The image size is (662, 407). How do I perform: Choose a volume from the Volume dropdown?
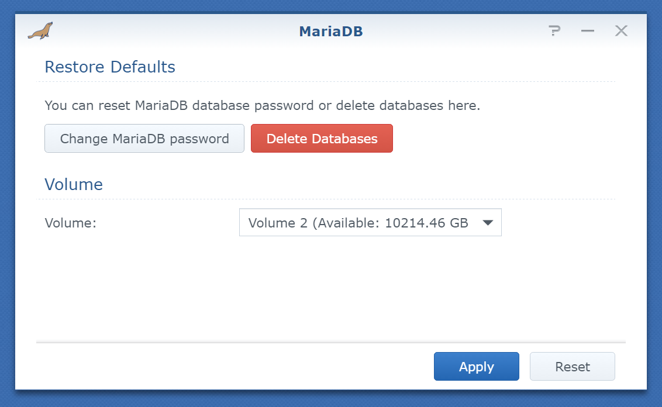(370, 222)
